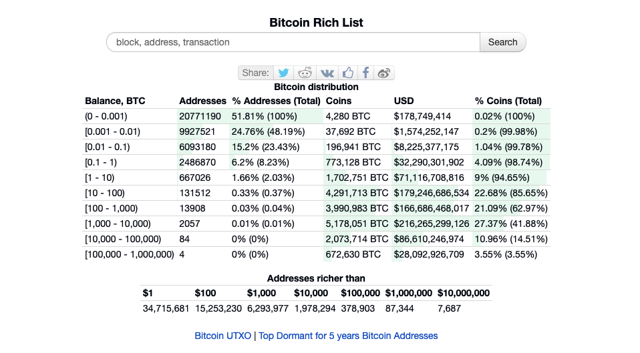Click the % Coins (Total) column header
This screenshot has height=353, width=640.
[x=508, y=101]
